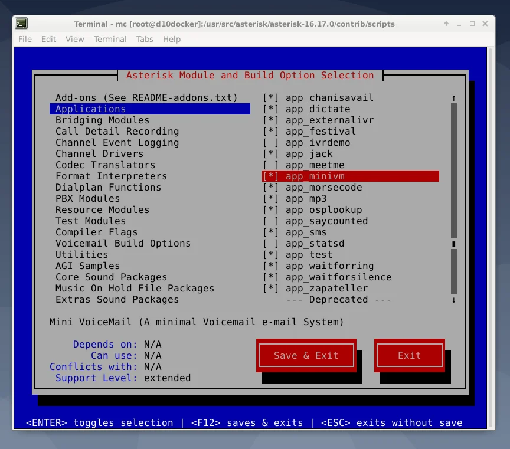Click the module list scroll-down arrow
The width and height of the screenshot is (510, 449).
click(454, 300)
